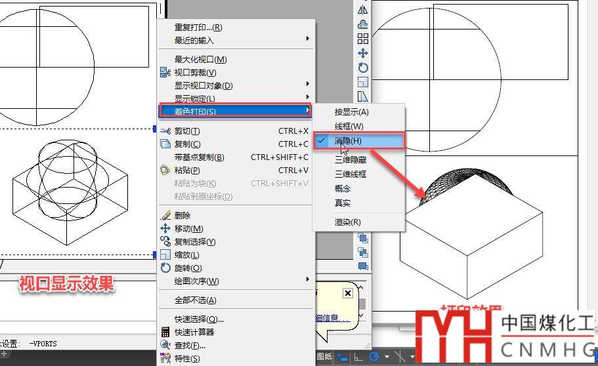Choose Rendered (渲染) shade plot
The width and height of the screenshot is (598, 366).
(358, 222)
